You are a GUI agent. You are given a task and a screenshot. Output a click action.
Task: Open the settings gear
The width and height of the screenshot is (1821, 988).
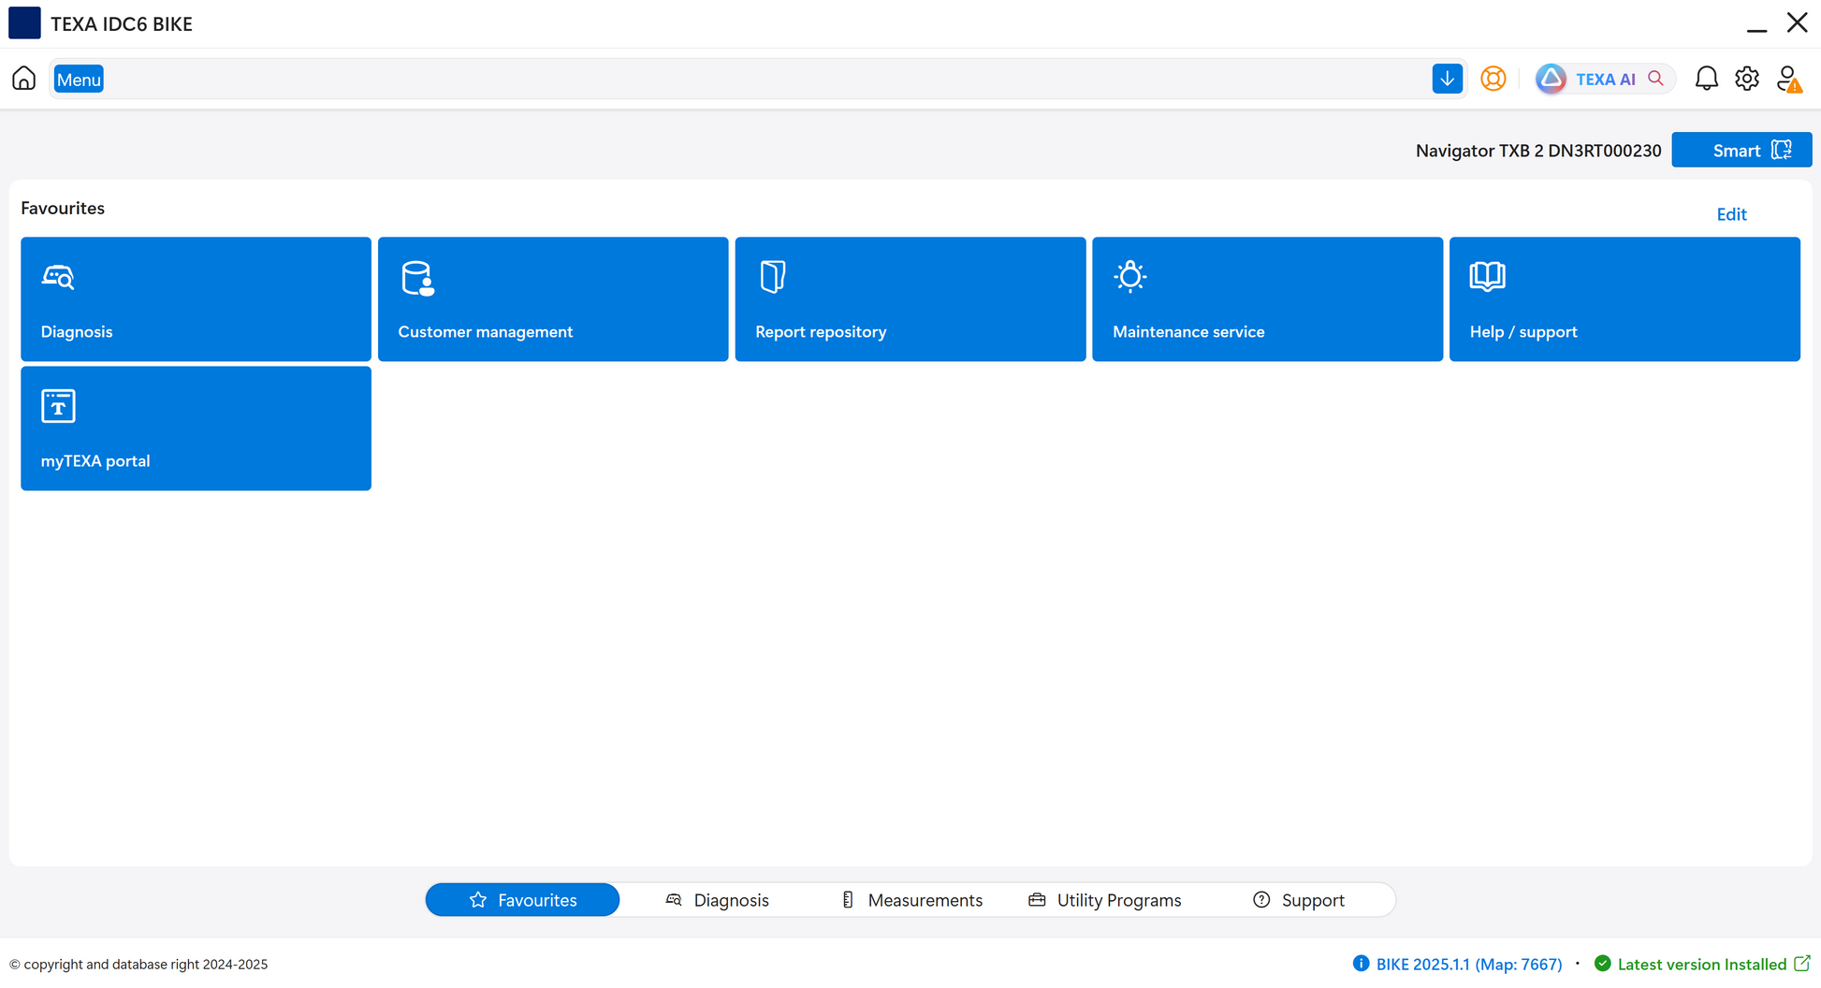tap(1746, 79)
